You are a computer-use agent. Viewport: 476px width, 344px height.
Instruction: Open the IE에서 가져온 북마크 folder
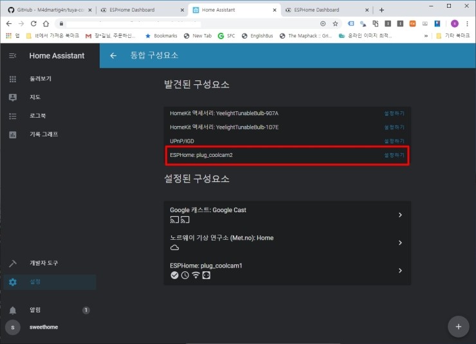coord(53,36)
